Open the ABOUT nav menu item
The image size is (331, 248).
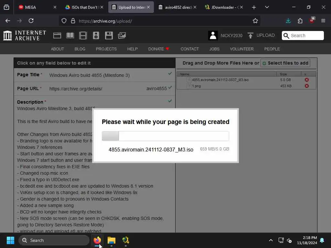coord(58,49)
